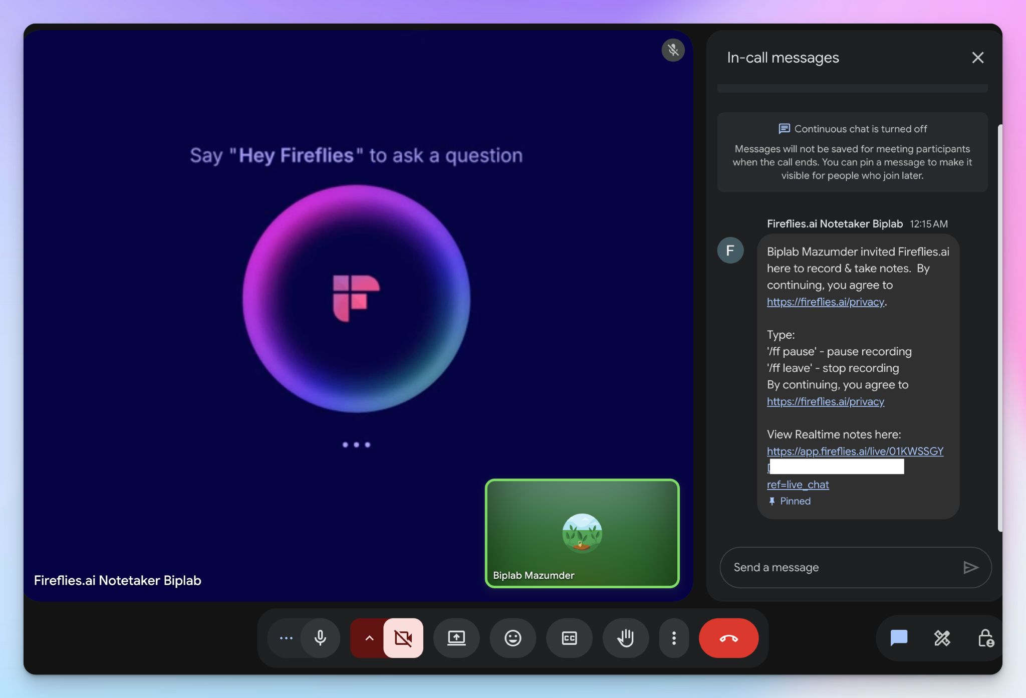This screenshot has width=1026, height=698.
Task: Leave the call
Action: [729, 638]
